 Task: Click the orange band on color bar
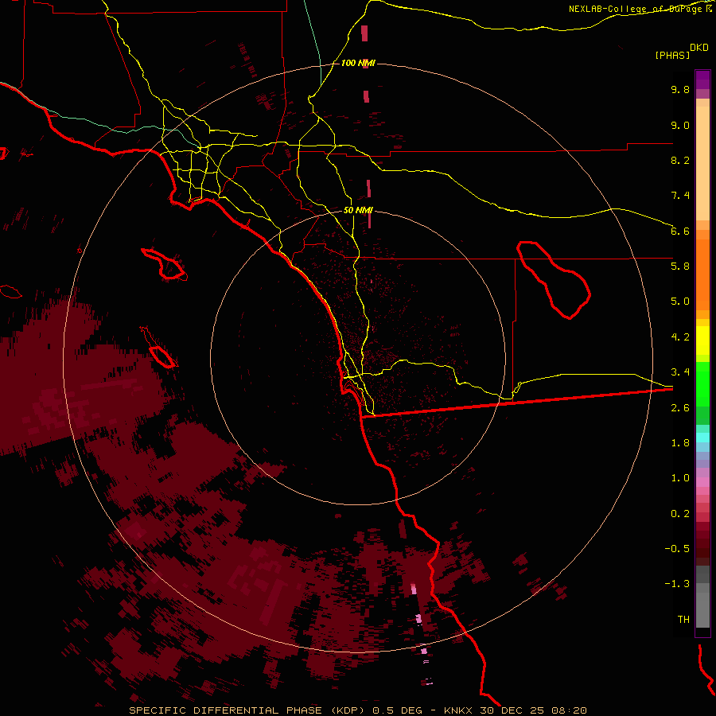[702, 274]
